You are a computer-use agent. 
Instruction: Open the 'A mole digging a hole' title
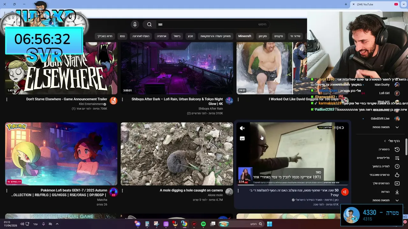pyautogui.click(x=191, y=191)
